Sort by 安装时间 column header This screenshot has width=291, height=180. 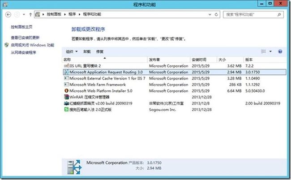point(204,60)
